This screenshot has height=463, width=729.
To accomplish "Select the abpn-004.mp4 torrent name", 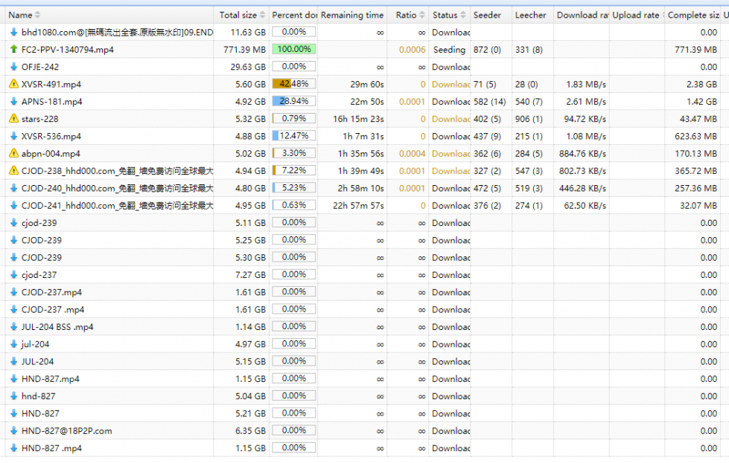I will click(51, 154).
